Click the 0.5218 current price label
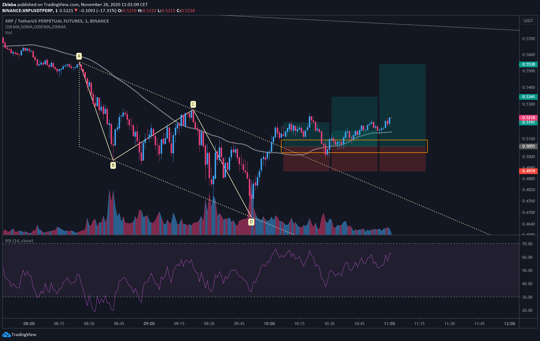The width and height of the screenshot is (540, 341). coord(528,118)
